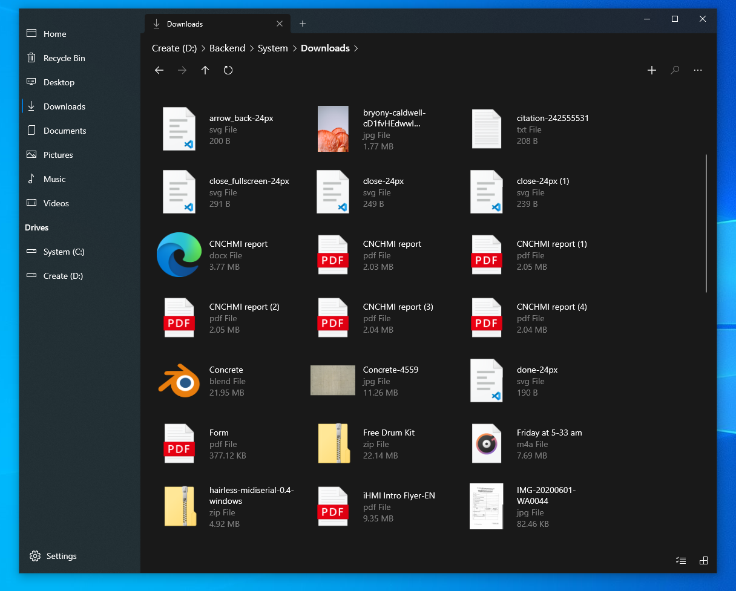Select the Friday at 5-33 am m4a icon
Screen dimensions: 736x591
(487, 443)
